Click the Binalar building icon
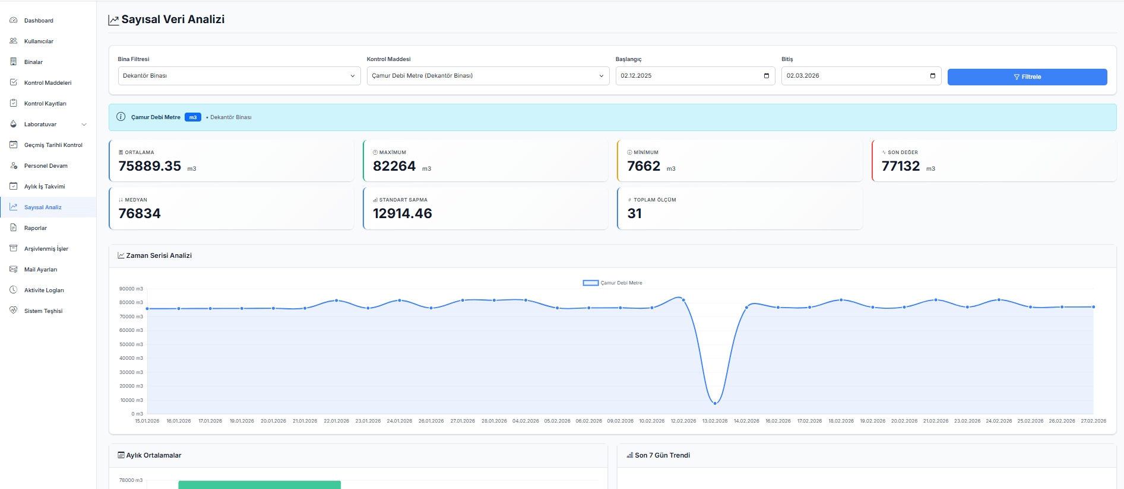The height and width of the screenshot is (489, 1124). point(13,62)
